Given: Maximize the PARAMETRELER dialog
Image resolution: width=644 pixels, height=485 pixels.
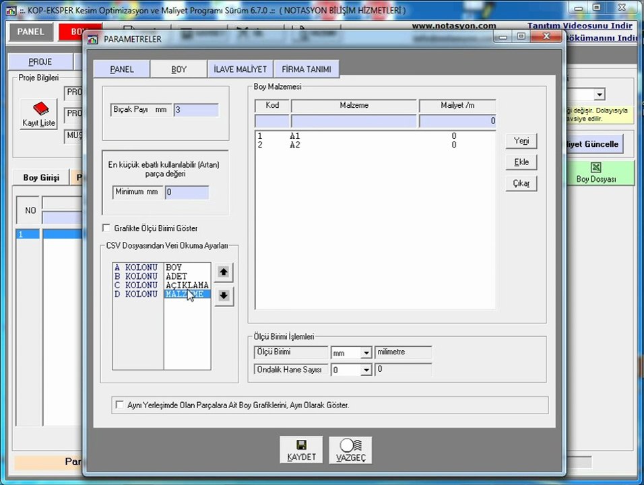Looking at the screenshot, I should click(521, 36).
